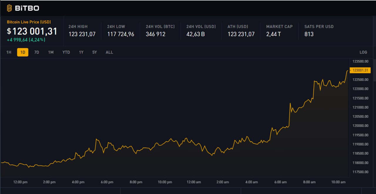This screenshot has width=376, height=194.
Task: Show ALL time price history
Action: [x=109, y=52]
